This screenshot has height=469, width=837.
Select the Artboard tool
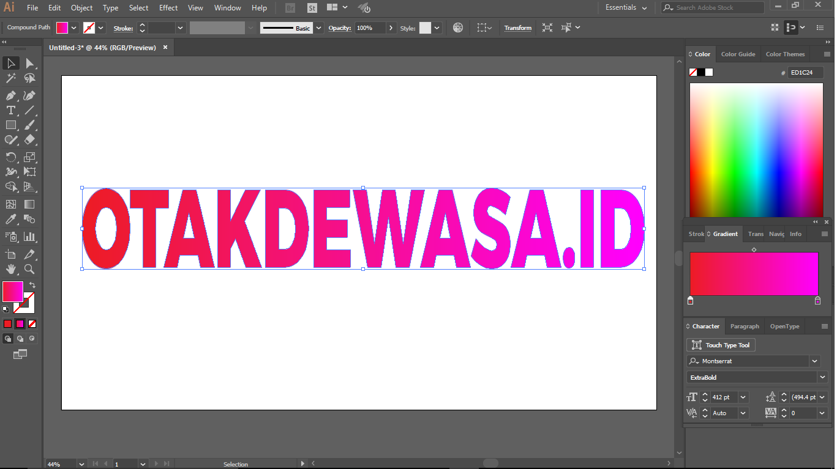pyautogui.click(x=11, y=254)
